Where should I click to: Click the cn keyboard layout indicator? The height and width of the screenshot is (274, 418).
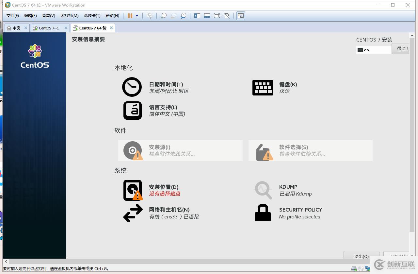(x=374, y=50)
